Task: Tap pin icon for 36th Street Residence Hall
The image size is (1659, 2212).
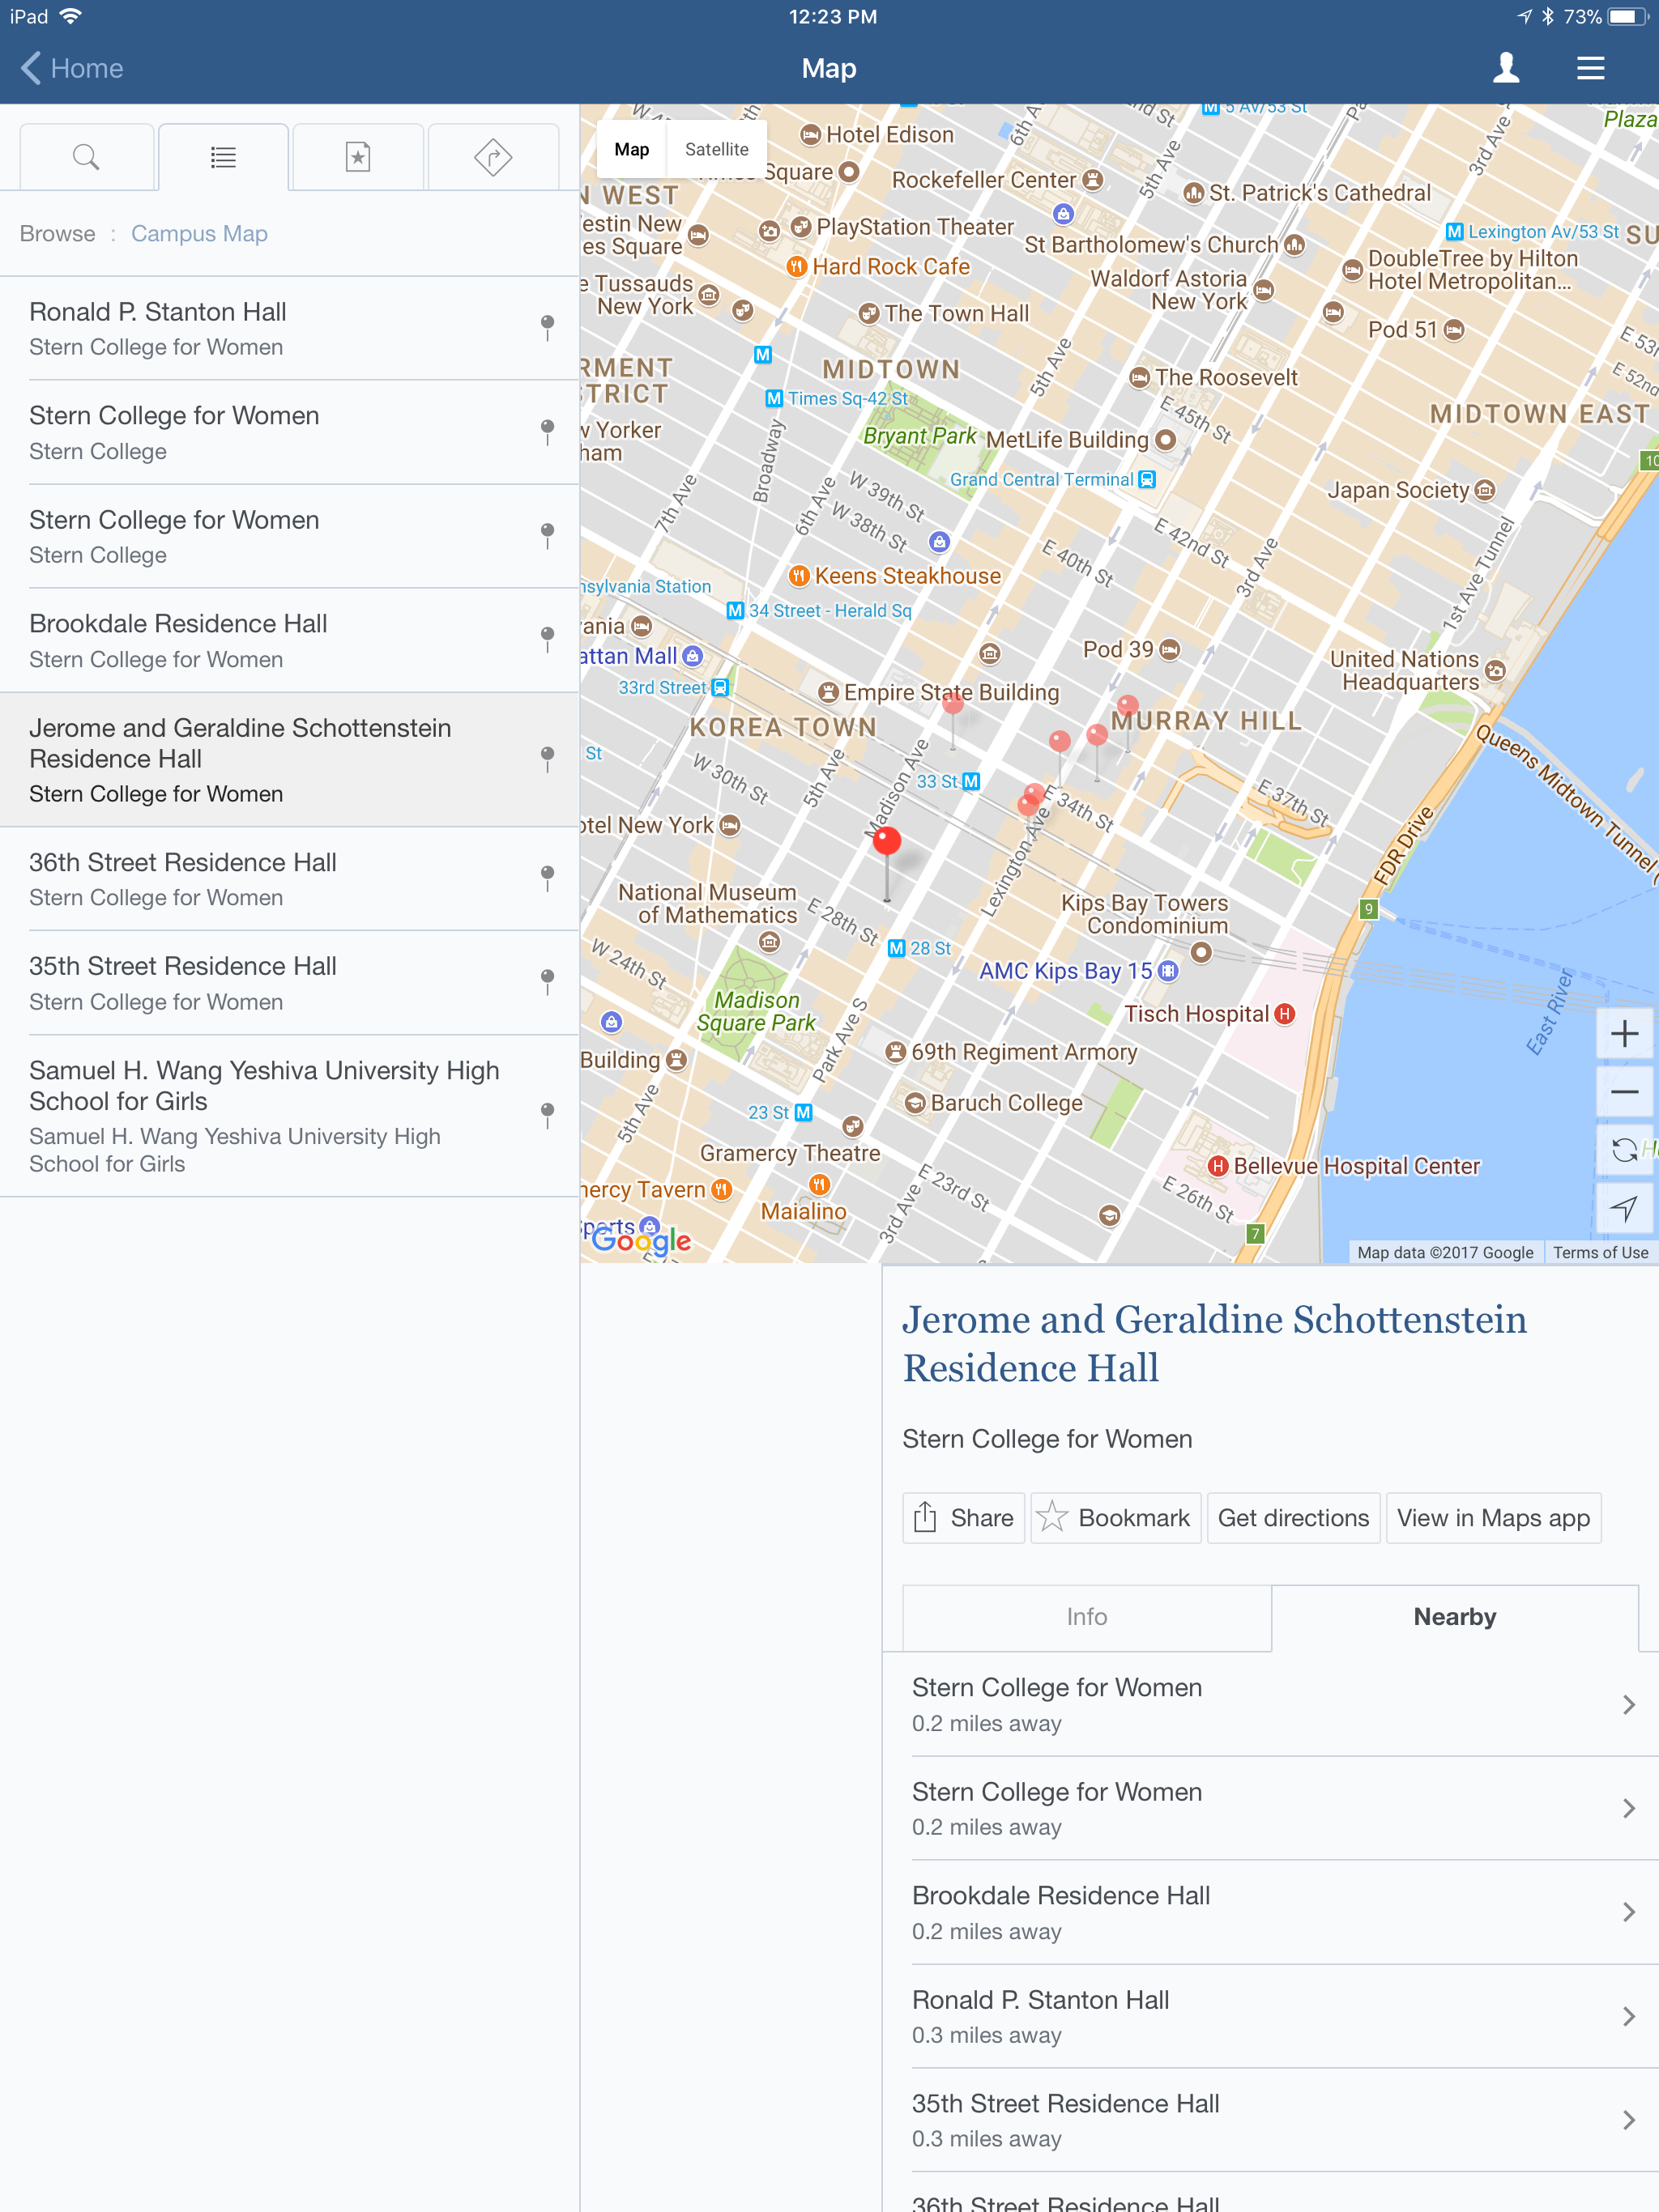Action: tap(548, 879)
